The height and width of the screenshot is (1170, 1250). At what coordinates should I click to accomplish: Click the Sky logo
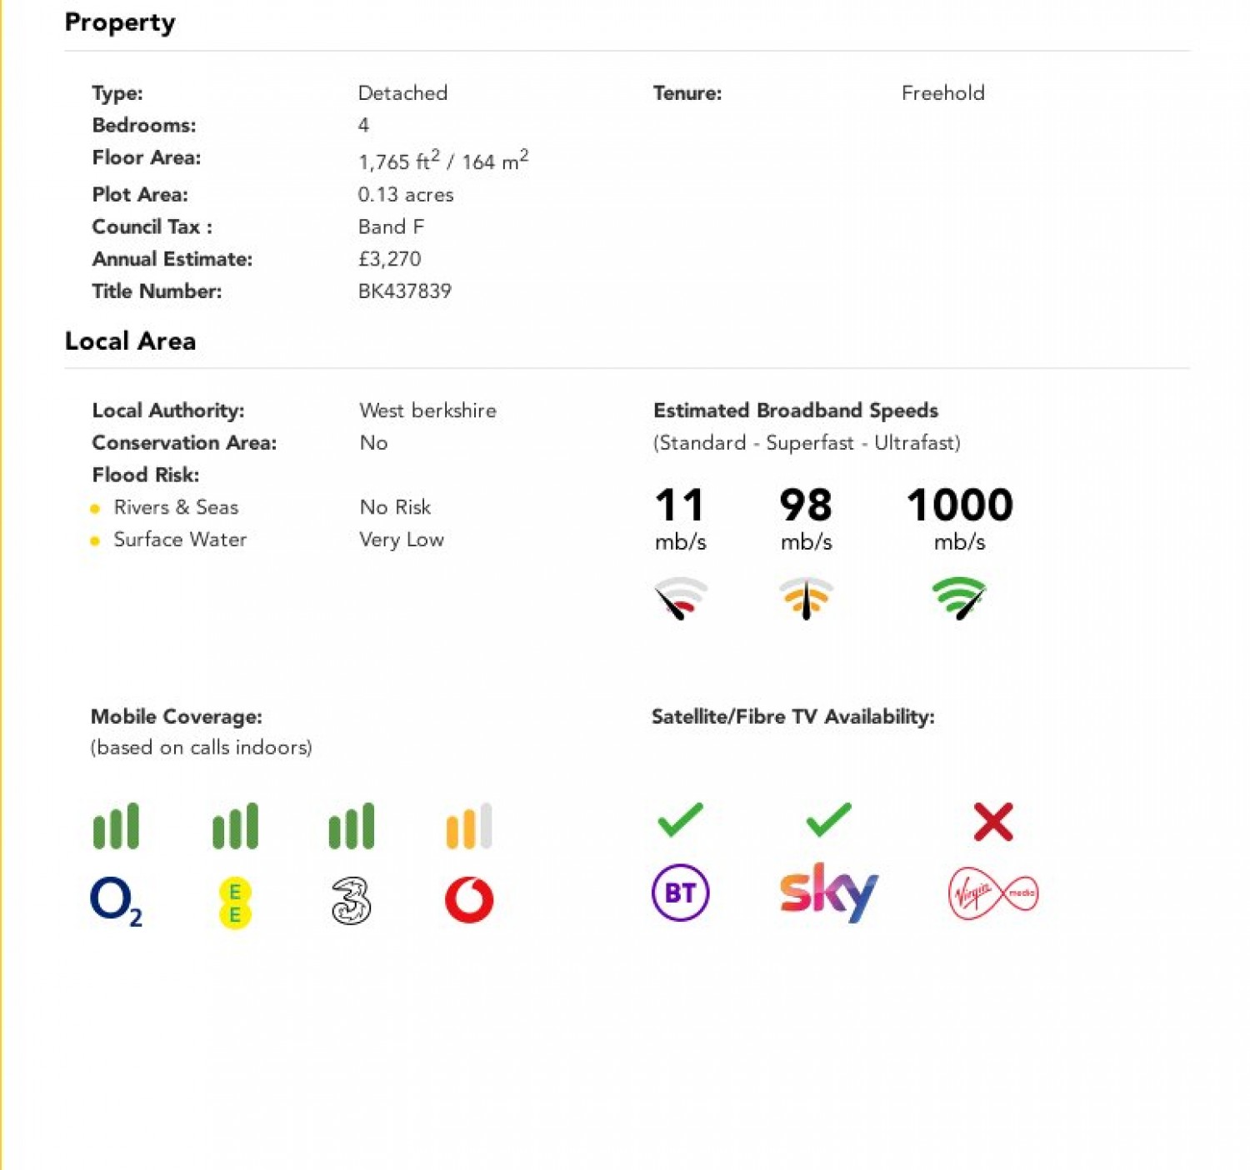(828, 892)
